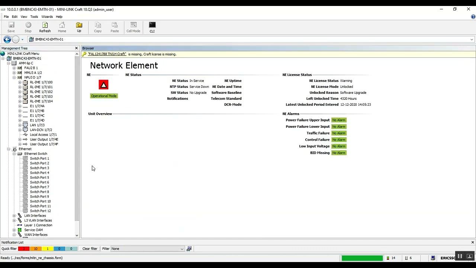Refresh the current view

point(45,27)
